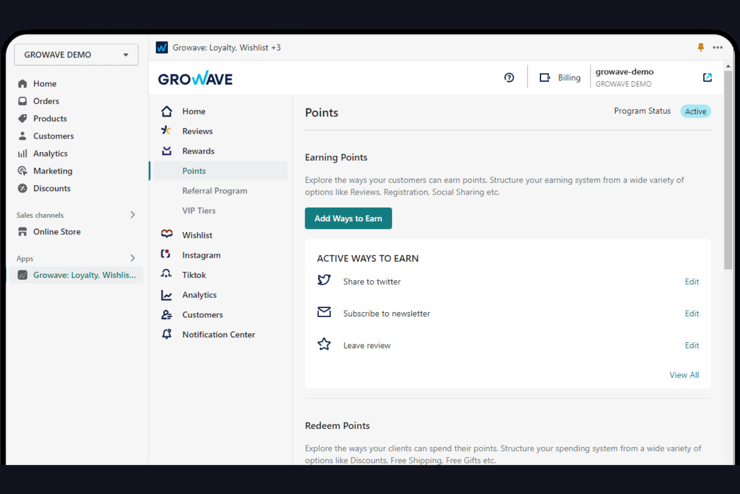
Task: Click the Instagram icon in Growave menu
Action: pyautogui.click(x=165, y=254)
